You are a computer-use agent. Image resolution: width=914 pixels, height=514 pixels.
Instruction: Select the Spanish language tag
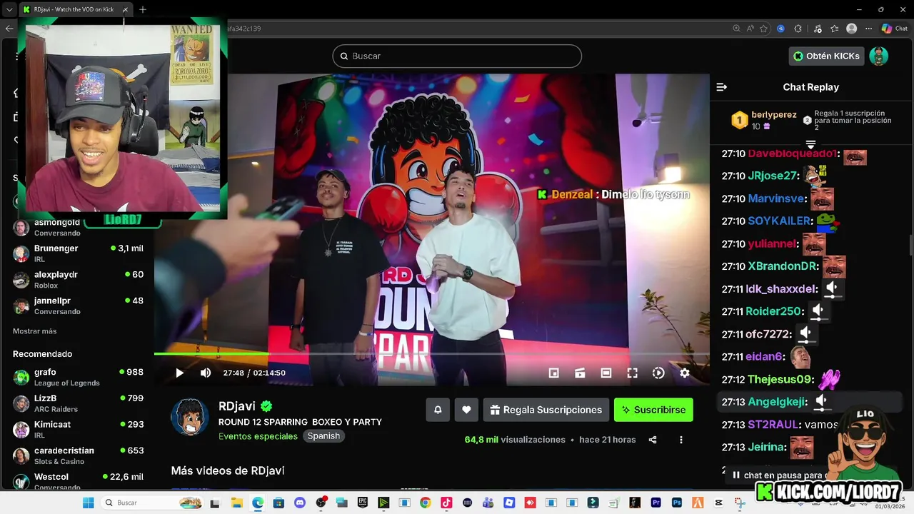pyautogui.click(x=323, y=436)
